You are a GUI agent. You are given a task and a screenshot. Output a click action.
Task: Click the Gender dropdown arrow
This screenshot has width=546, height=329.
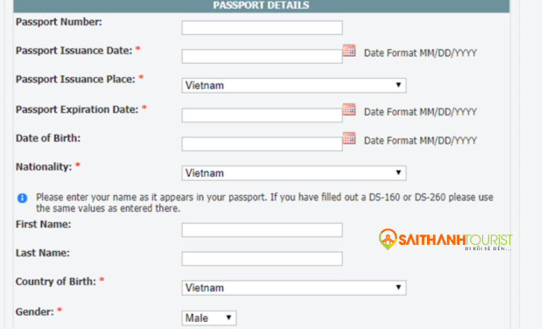[228, 318]
